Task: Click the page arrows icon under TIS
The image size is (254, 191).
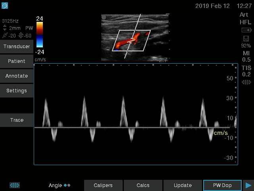Action: pyautogui.click(x=246, y=82)
